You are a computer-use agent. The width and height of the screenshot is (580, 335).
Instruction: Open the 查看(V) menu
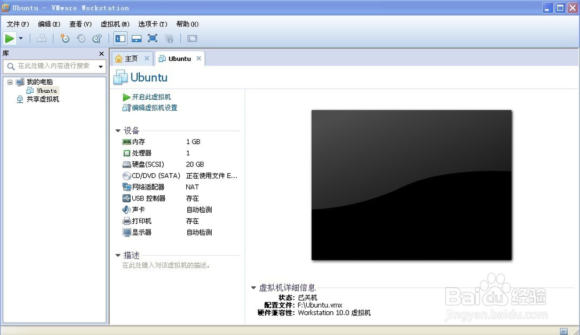(x=80, y=24)
